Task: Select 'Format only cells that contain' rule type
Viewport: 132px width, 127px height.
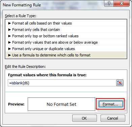Action: click(x=66, y=30)
